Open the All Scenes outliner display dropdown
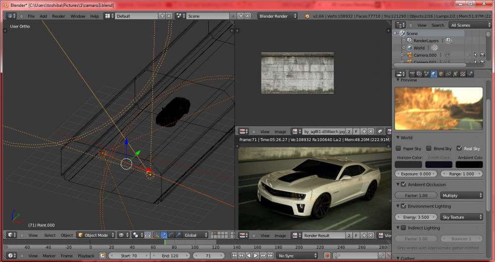The height and width of the screenshot is (262, 495). tap(470, 25)
